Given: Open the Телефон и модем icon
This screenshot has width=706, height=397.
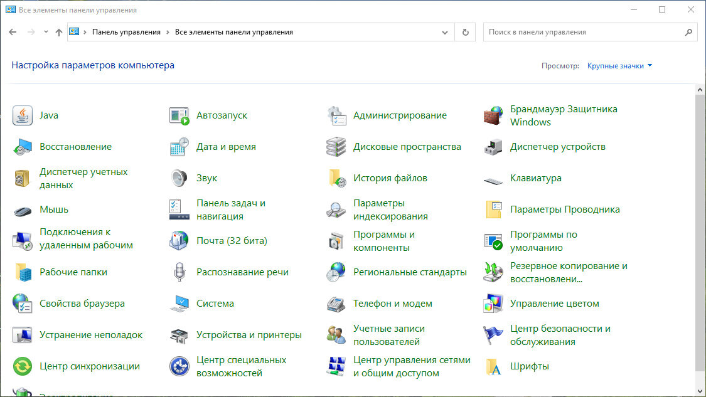Looking at the screenshot, I should pos(336,304).
